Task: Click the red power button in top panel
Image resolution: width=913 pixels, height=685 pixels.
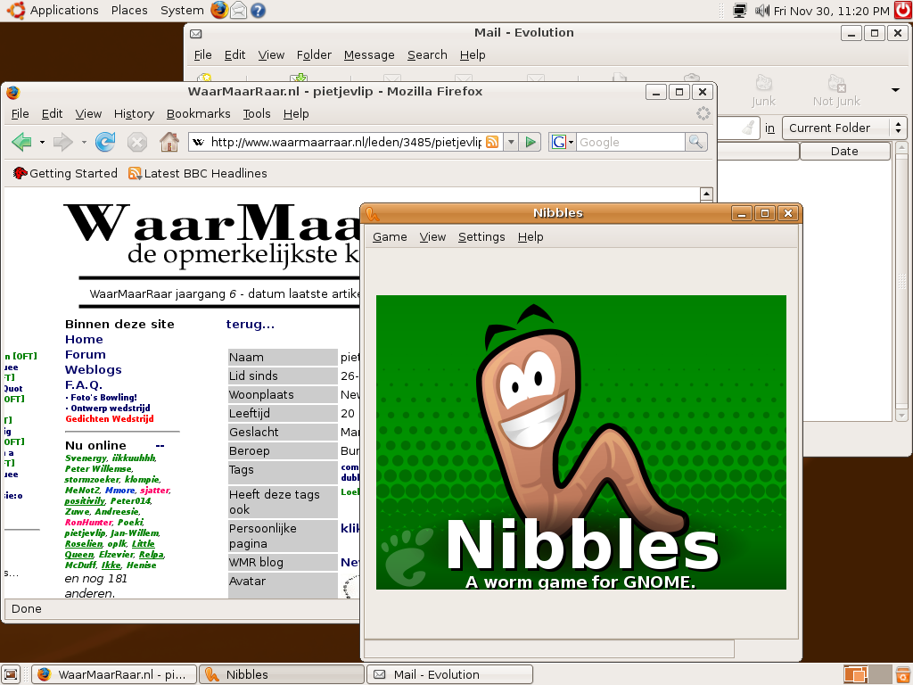Action: (901, 11)
